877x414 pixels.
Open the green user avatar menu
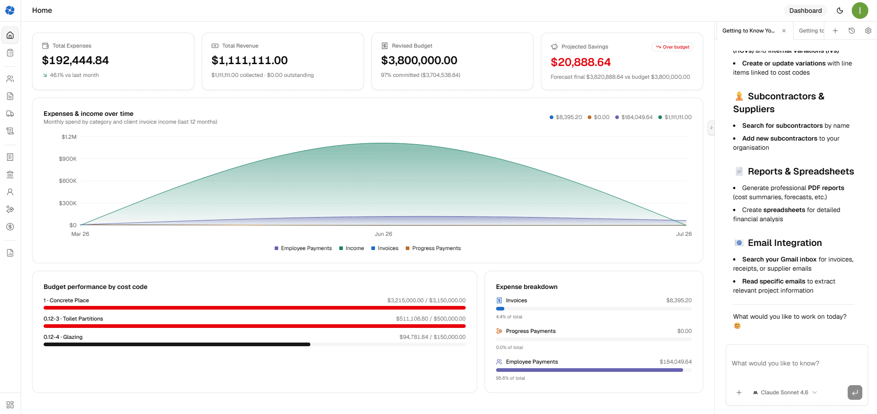coord(860,11)
